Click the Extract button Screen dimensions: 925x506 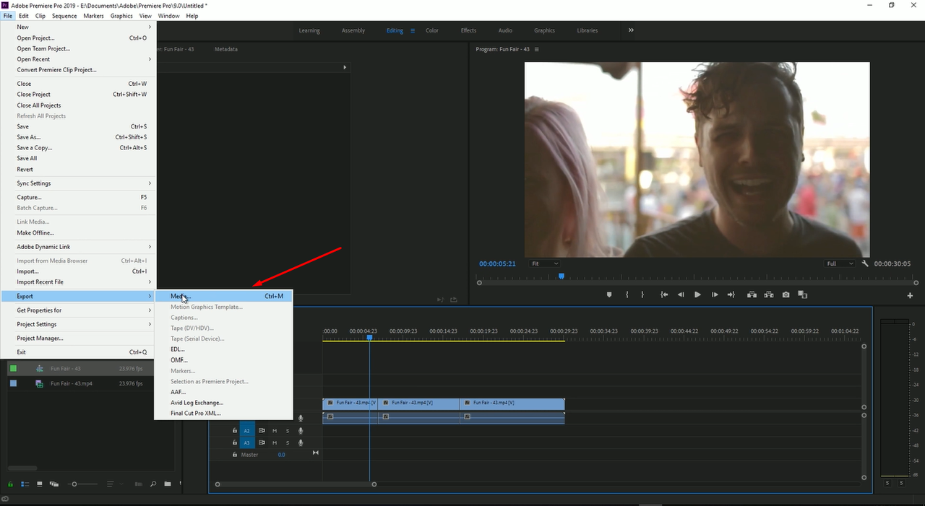coord(768,295)
